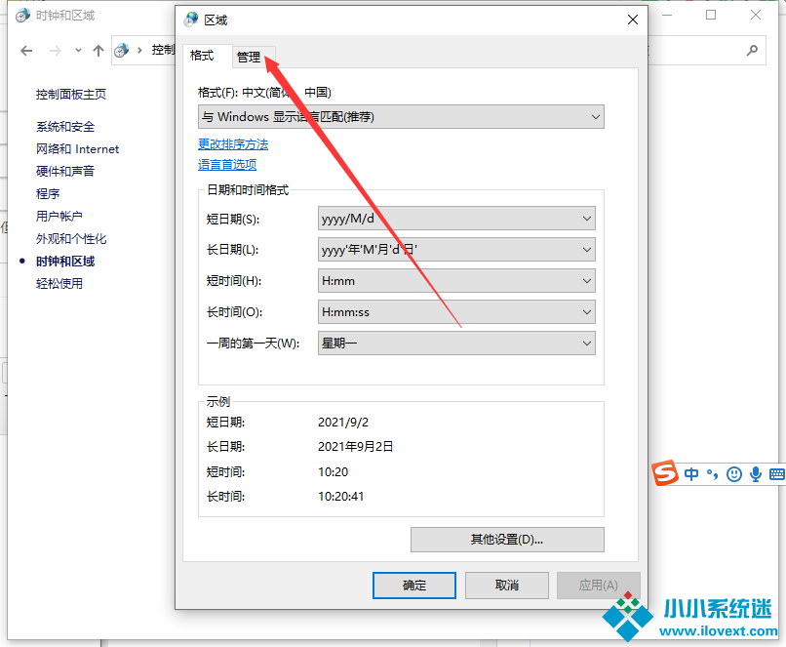This screenshot has width=786, height=647.
Task: Expand the 长时间 format dropdown
Action: 456,312
